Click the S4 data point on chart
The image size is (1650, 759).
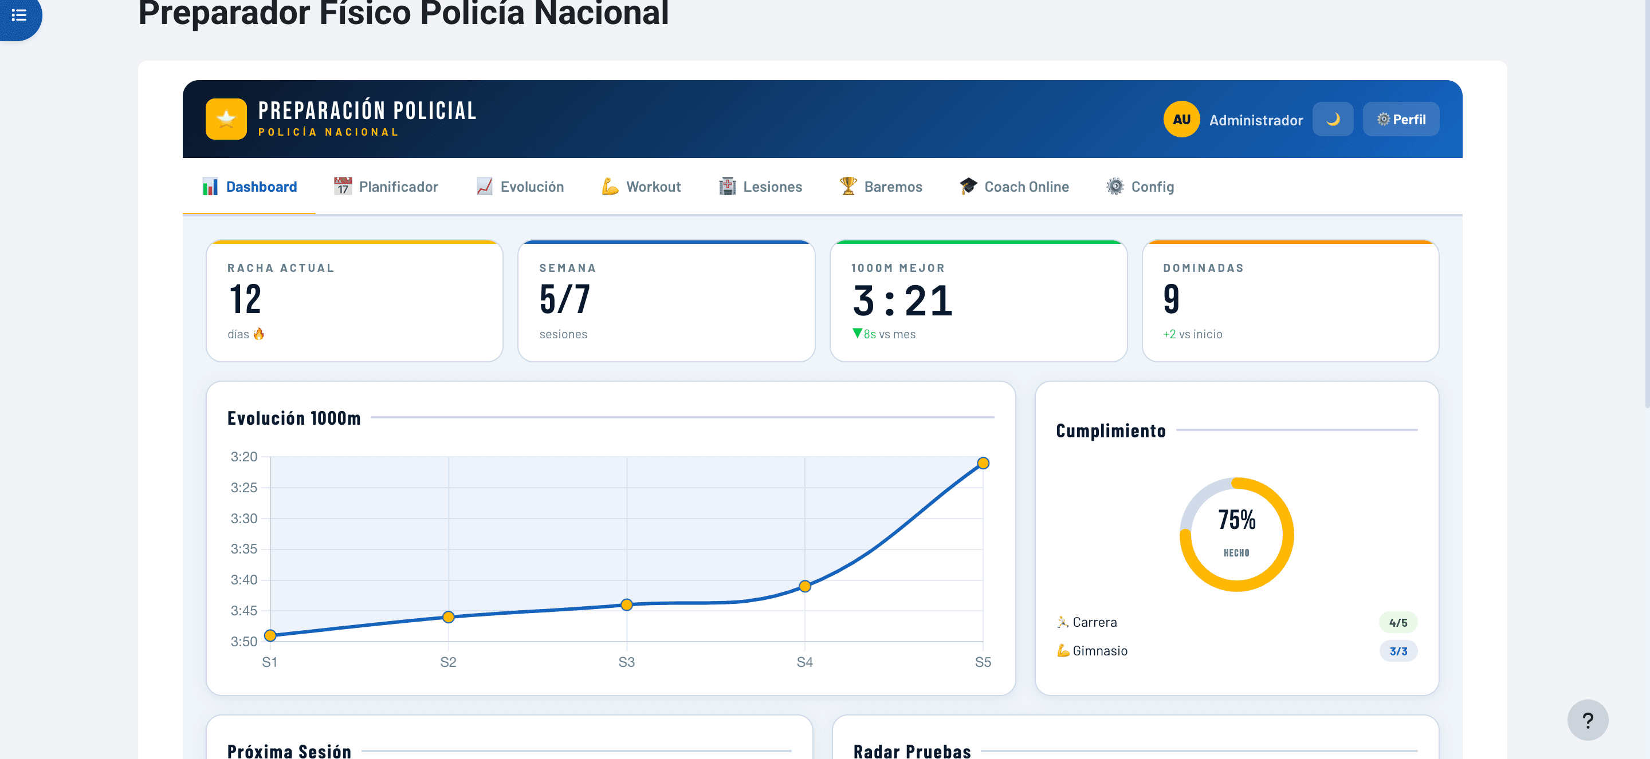[805, 586]
